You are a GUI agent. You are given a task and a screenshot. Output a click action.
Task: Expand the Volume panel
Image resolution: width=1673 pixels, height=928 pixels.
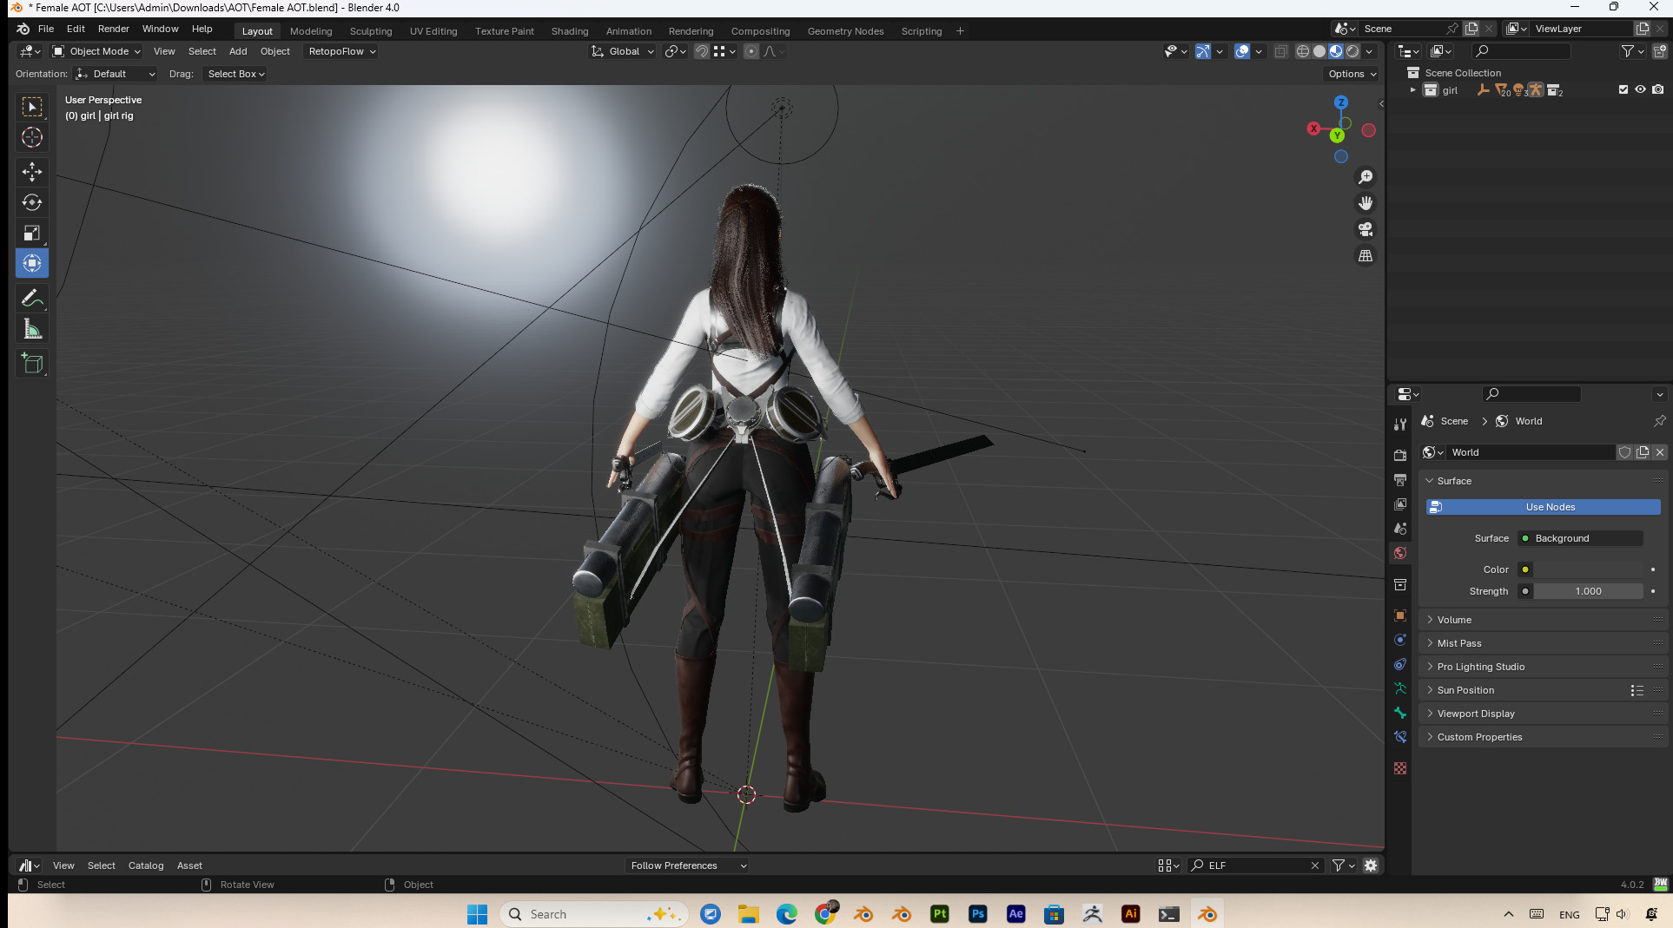tap(1542, 620)
